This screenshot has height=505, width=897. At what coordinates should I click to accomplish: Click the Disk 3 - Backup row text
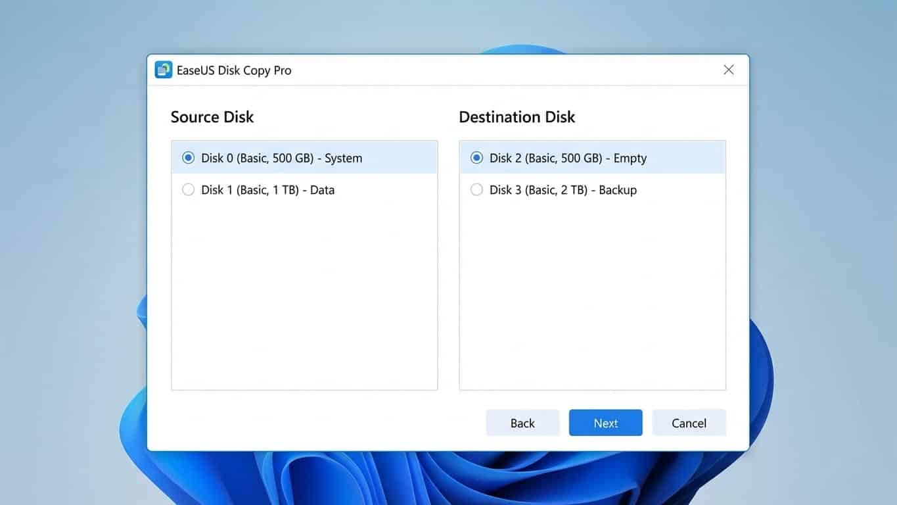[x=563, y=189]
